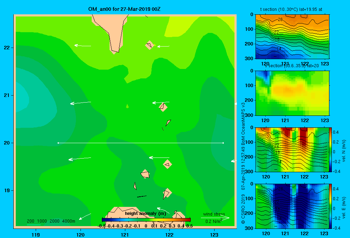Click the "vel. E (m/s)" axis label

click(x=344, y=208)
